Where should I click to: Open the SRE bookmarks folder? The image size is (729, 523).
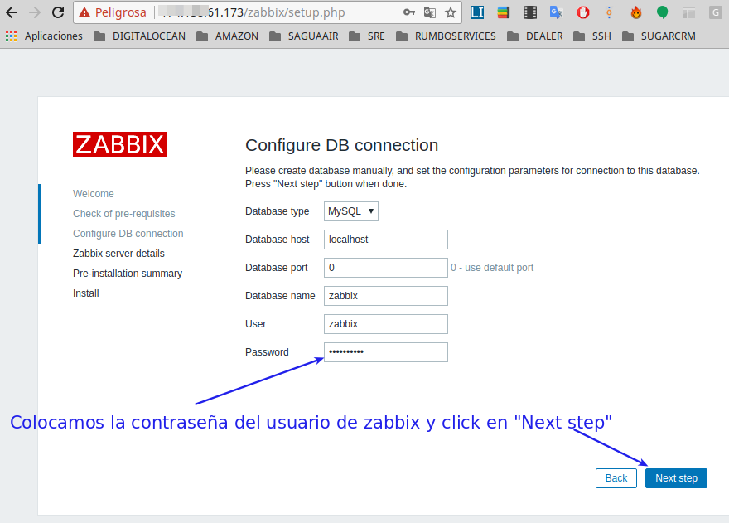[367, 36]
